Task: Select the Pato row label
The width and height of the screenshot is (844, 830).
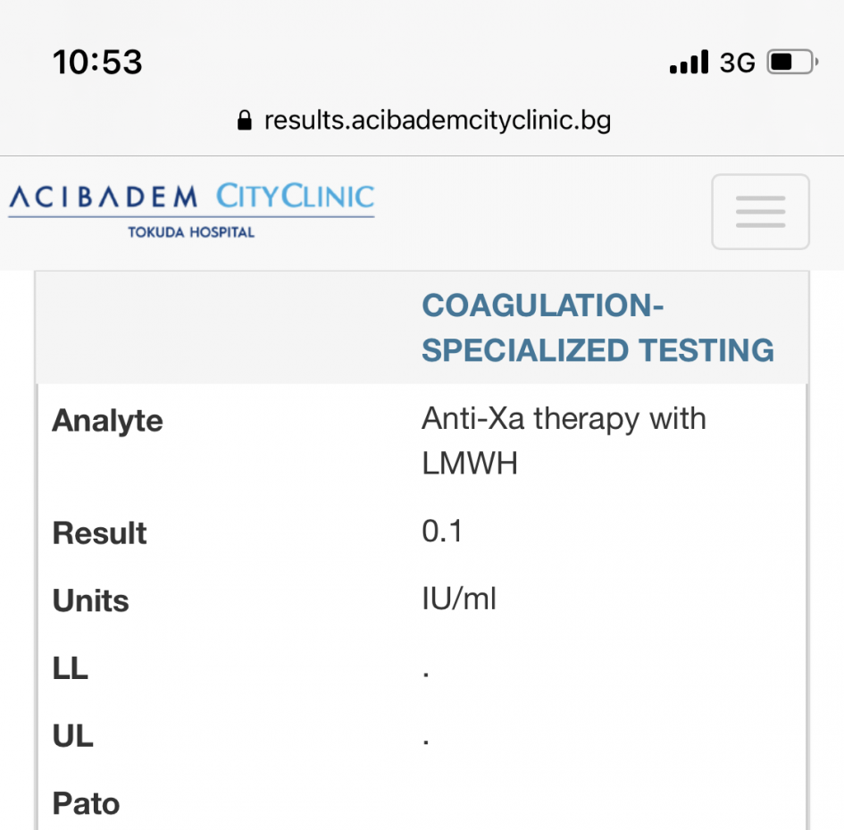Action: click(x=86, y=804)
